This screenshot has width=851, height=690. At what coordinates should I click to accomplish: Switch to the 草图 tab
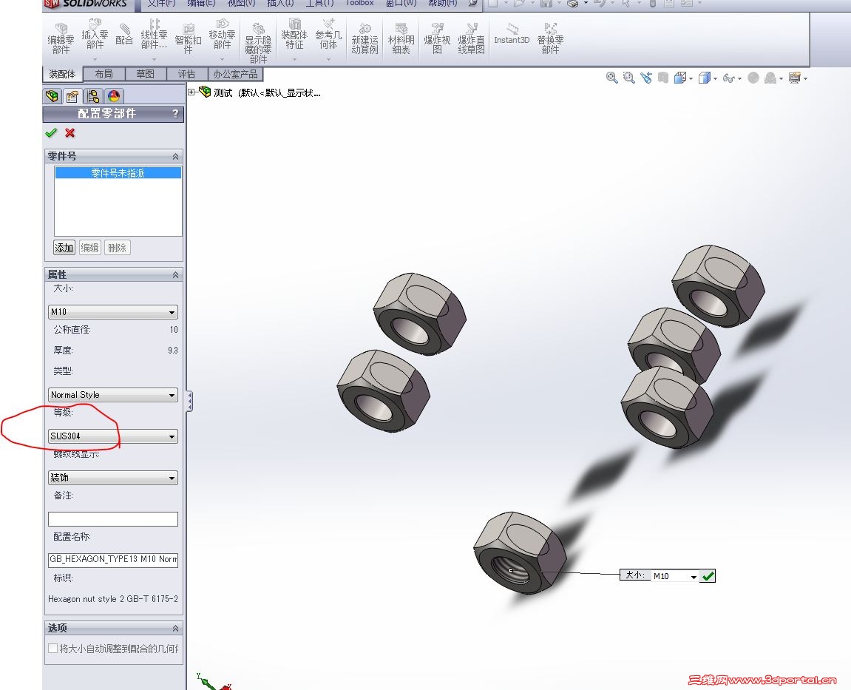pos(145,74)
